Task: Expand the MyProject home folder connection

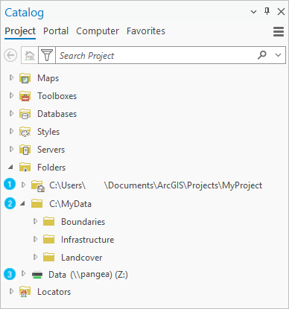Action: click(x=23, y=185)
